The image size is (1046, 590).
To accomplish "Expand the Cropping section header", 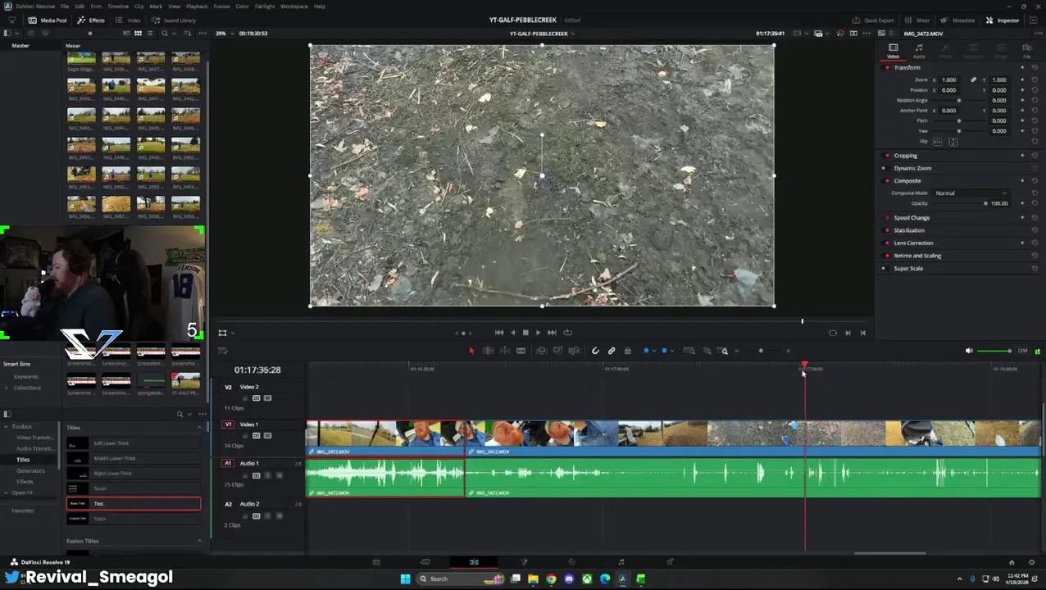I will 905,156.
